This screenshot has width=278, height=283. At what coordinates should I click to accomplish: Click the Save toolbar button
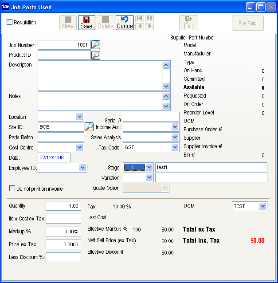pos(86,23)
